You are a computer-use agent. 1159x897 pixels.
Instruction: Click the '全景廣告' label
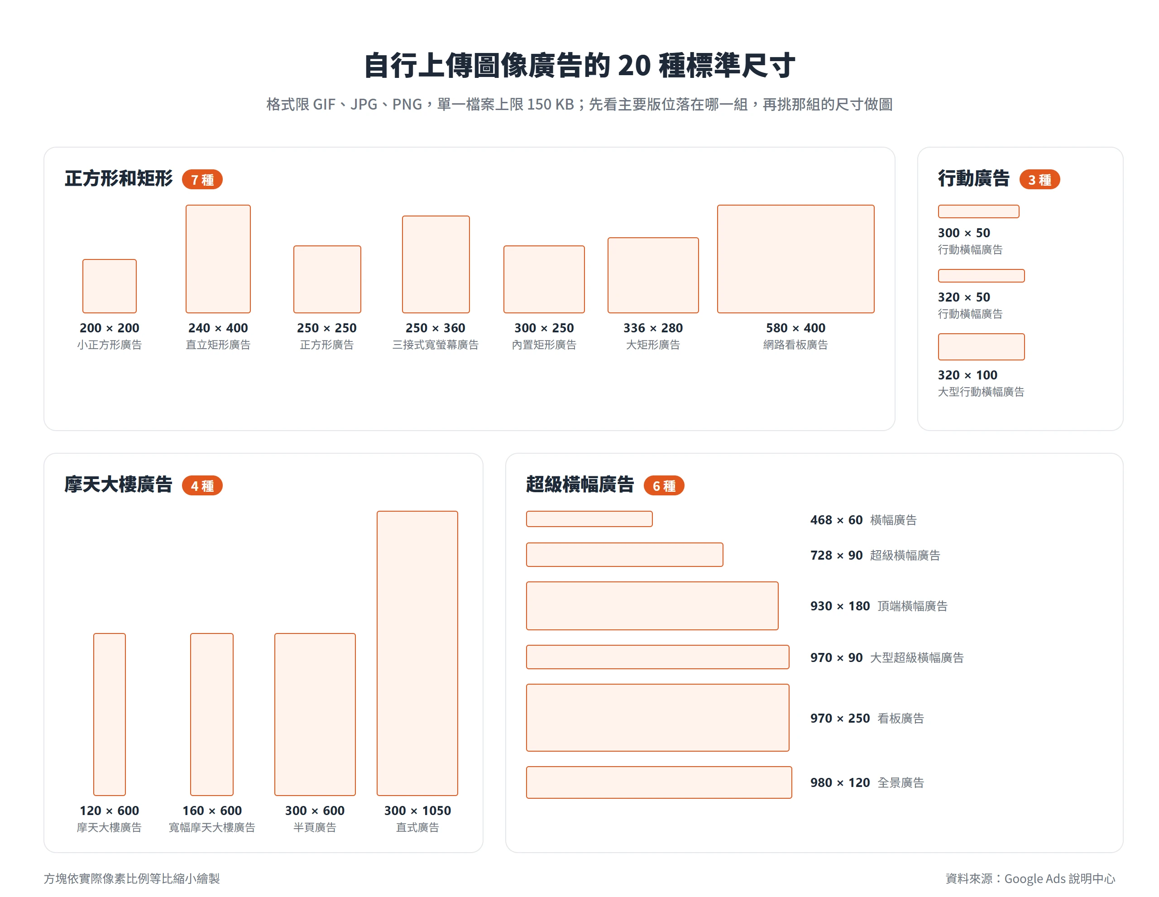(900, 782)
